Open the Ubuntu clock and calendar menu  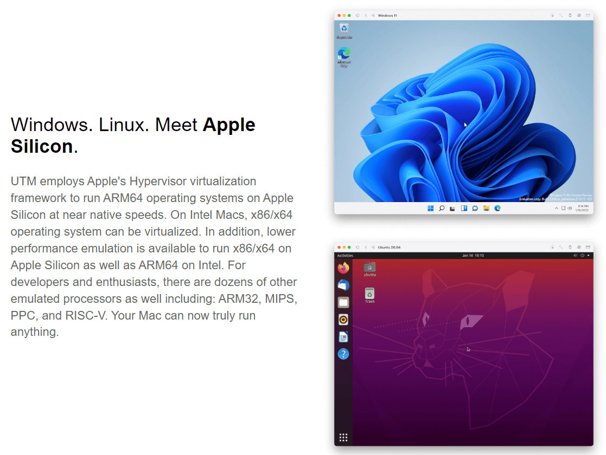point(473,255)
